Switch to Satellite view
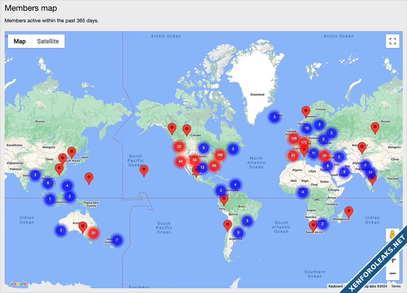 (48, 41)
